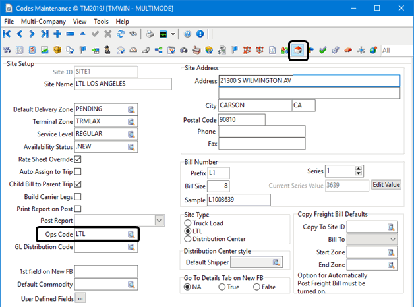Select Truck Load site type
The image size is (414, 307).
[x=187, y=223]
